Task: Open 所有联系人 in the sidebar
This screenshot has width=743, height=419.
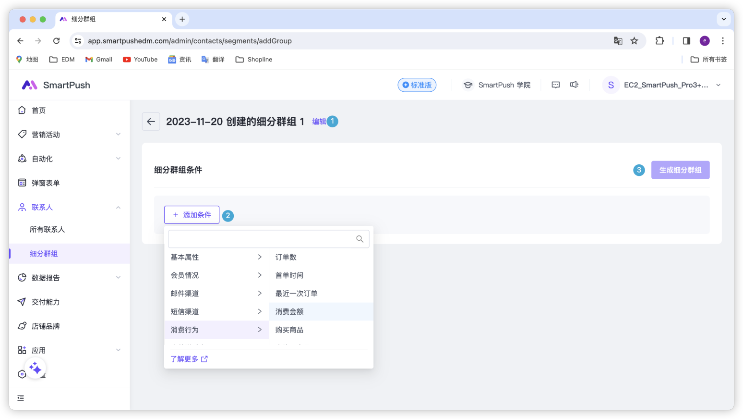Action: coord(47,230)
